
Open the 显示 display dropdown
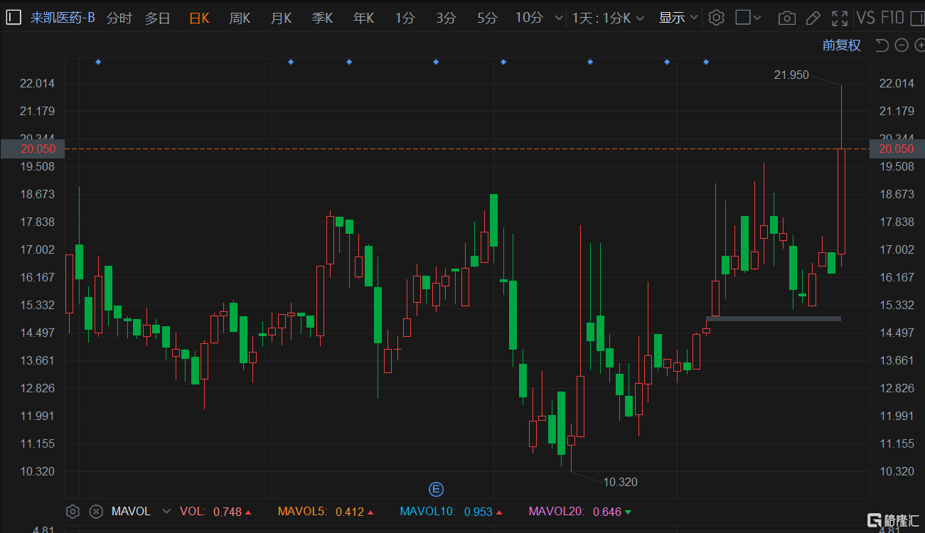tap(678, 18)
